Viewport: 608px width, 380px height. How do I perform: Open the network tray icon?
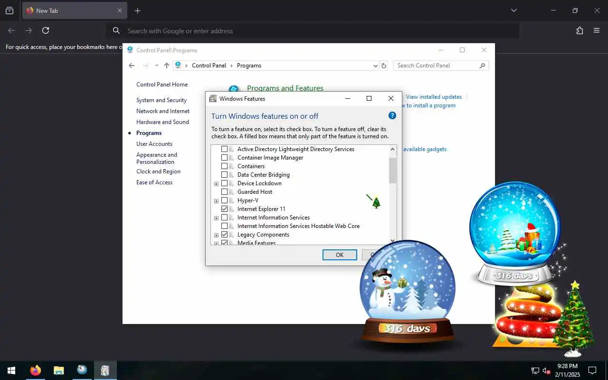tap(535, 370)
